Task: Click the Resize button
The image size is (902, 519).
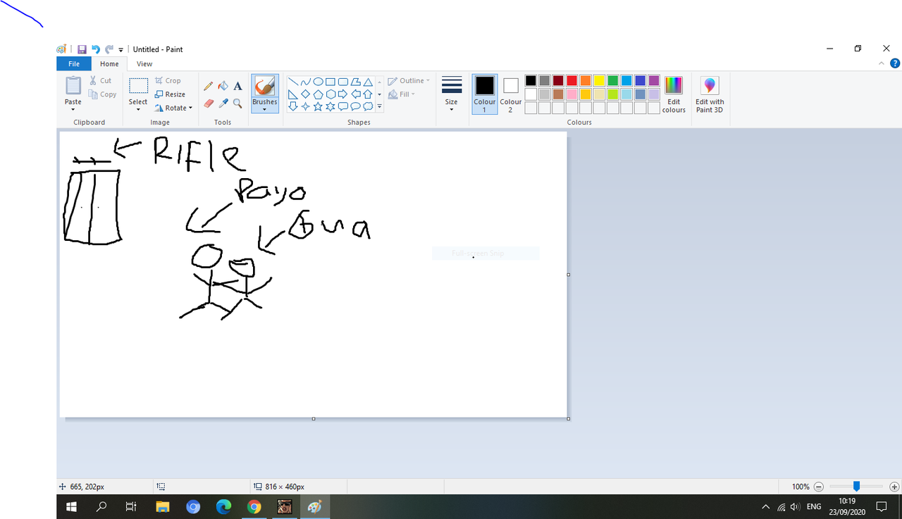Action: (170, 94)
